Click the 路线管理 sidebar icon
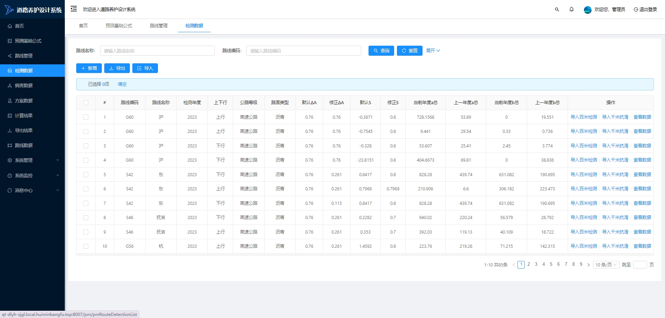The width and height of the screenshot is (665, 318). click(x=10, y=56)
